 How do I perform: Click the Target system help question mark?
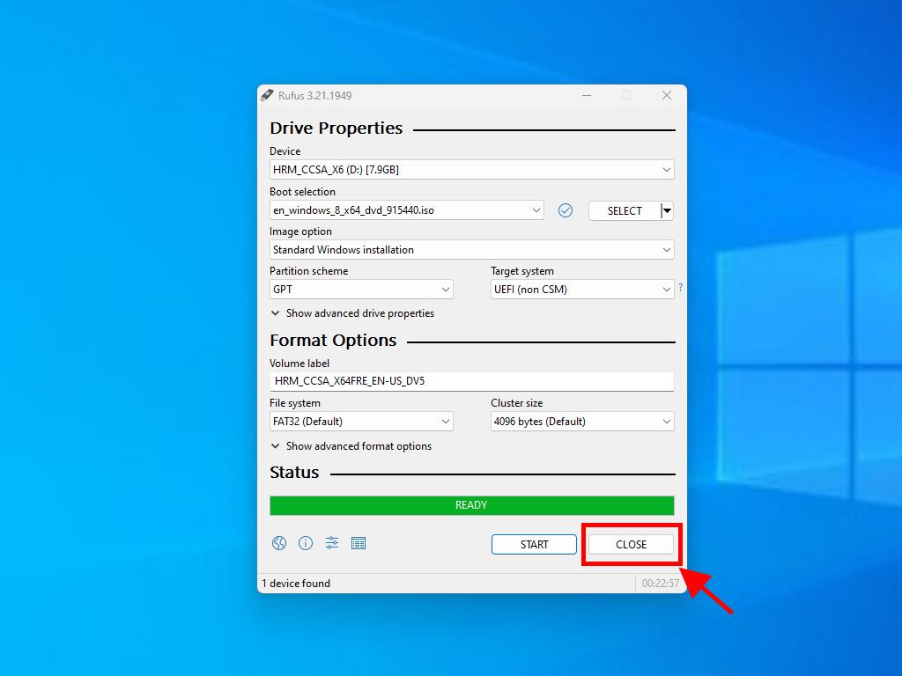pyautogui.click(x=680, y=288)
